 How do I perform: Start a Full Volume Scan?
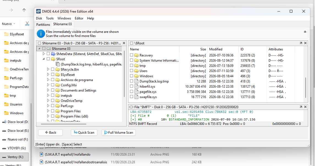click(118, 133)
